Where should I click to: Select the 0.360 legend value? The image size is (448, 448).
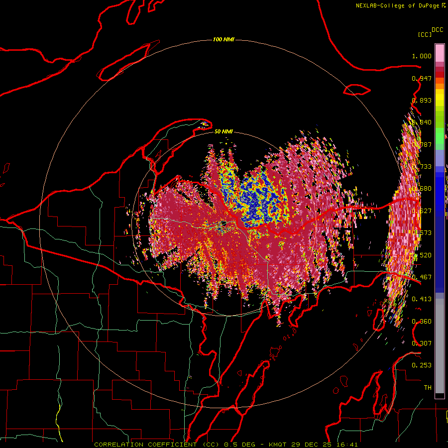pos(422,322)
